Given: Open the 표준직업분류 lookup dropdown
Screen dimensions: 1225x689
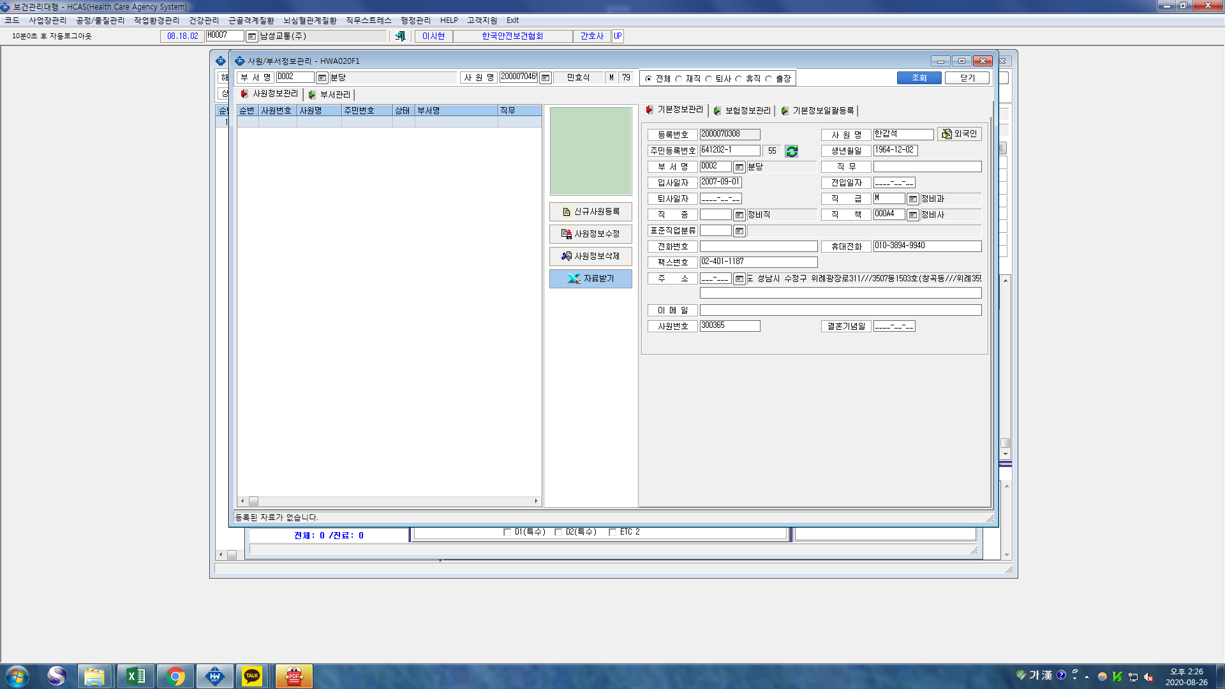Looking at the screenshot, I should [739, 231].
